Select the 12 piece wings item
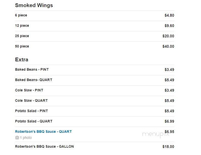This screenshot has width=201, height=155. 22,26
